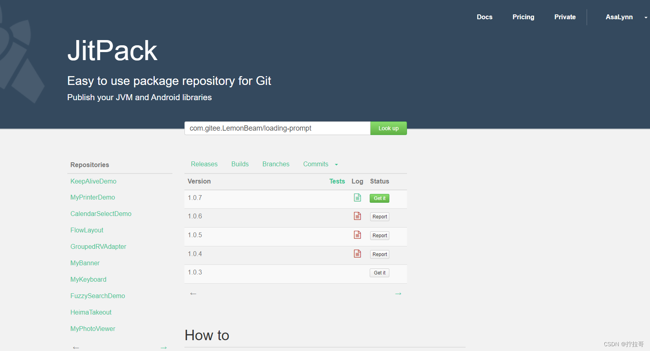
Task: Open the FlowLayout repository
Action: click(87, 230)
